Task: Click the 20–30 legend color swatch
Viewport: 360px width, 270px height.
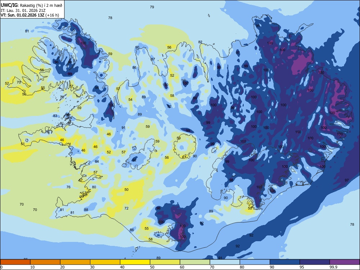Action: click(75, 262)
